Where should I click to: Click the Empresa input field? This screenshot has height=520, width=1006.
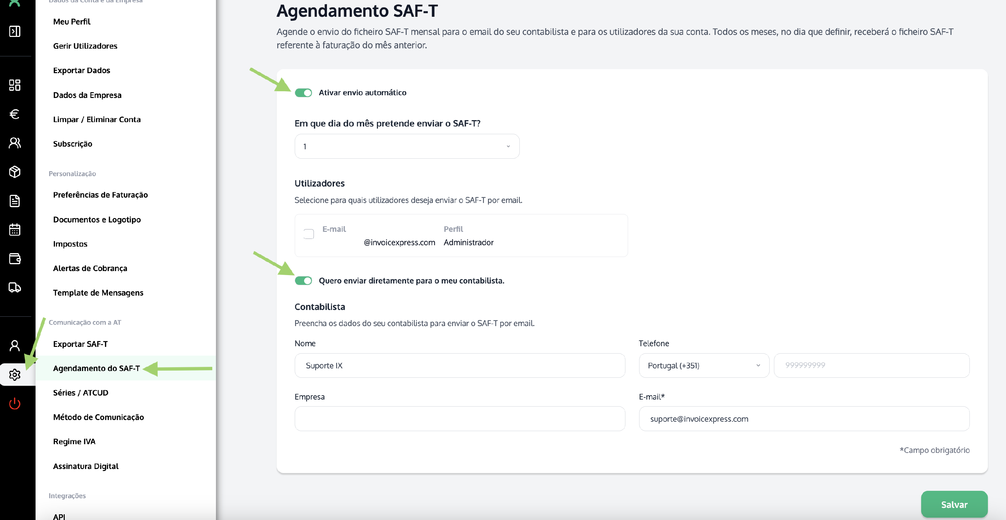(460, 419)
